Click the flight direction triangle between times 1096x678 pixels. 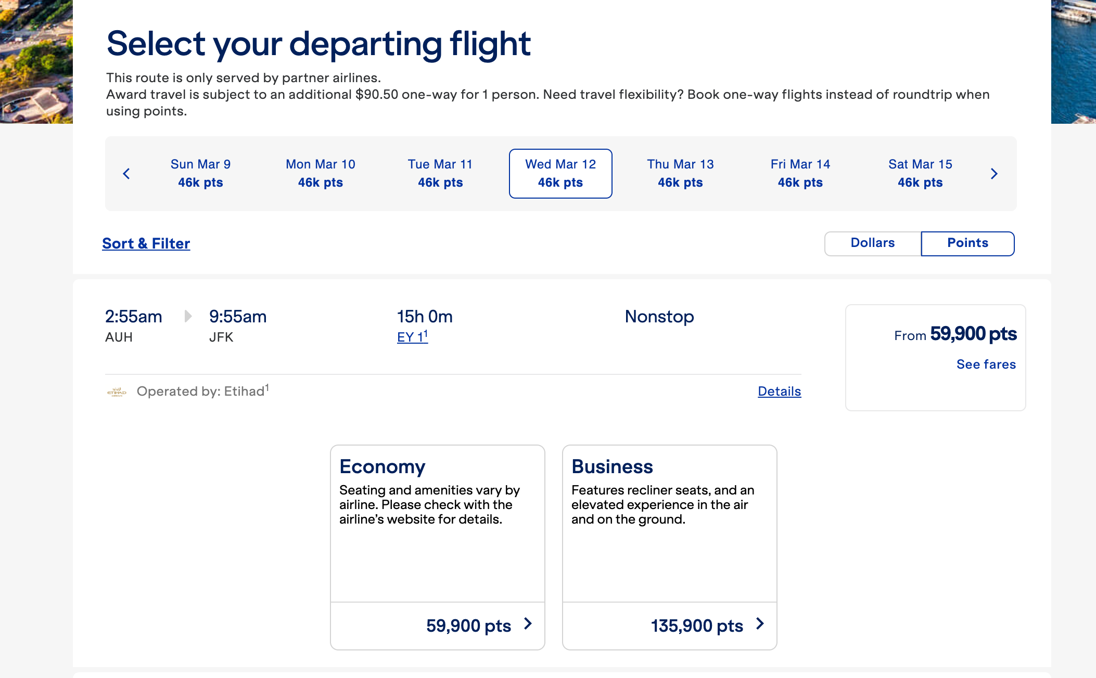(188, 316)
